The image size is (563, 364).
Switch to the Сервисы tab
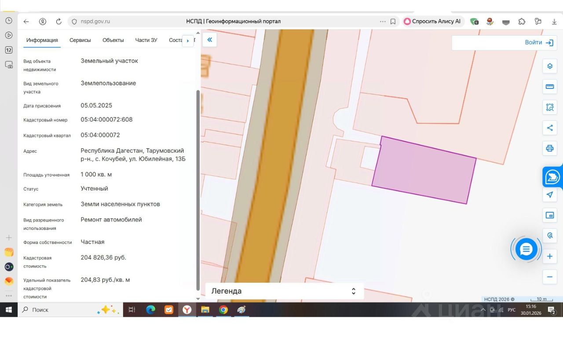pos(80,40)
